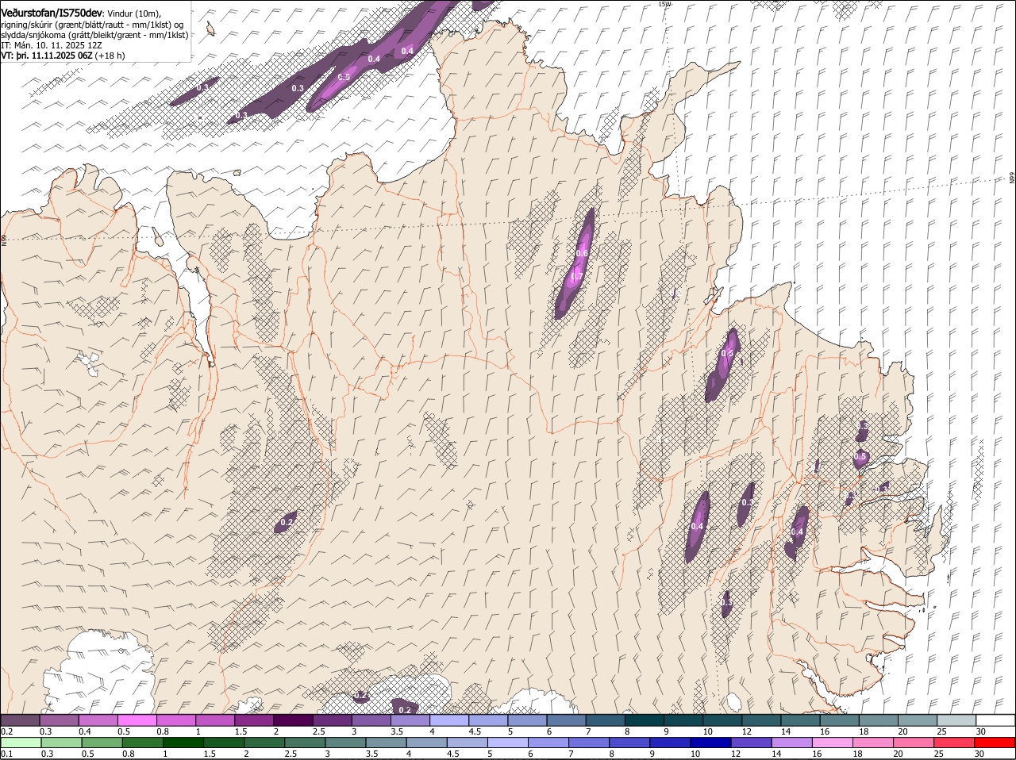
Task: Select the light lavender swatch at 4 in upper legend
Action: click(x=449, y=720)
